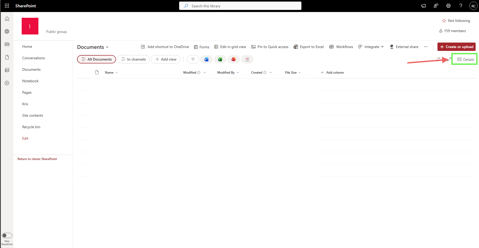Toggle the New SharePoint switch

point(7,235)
